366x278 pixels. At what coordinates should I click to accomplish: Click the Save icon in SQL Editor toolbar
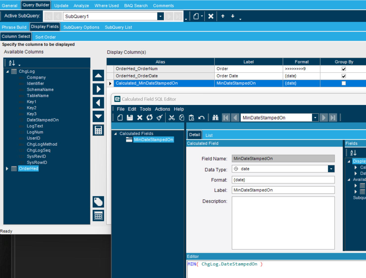[130, 118]
